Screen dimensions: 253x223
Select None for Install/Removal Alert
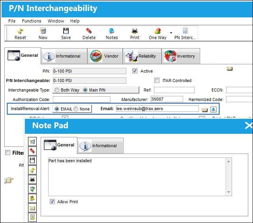(76, 109)
